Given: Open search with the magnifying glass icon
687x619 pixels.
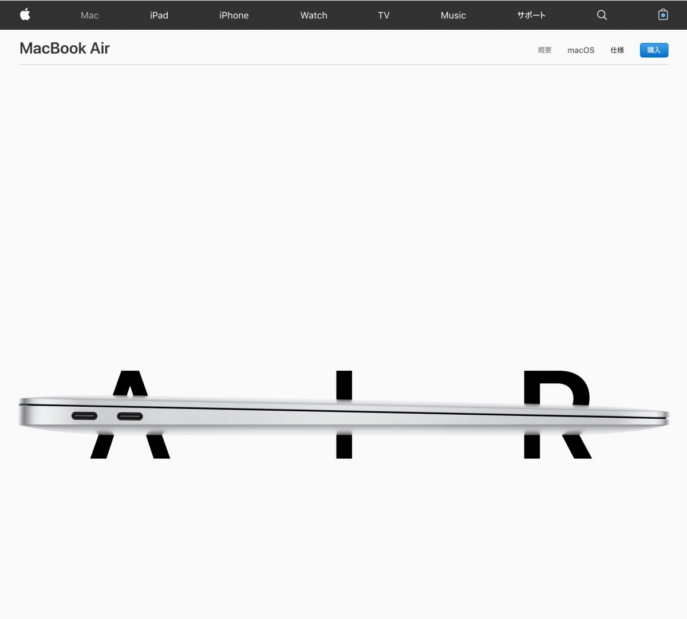Looking at the screenshot, I should point(602,15).
